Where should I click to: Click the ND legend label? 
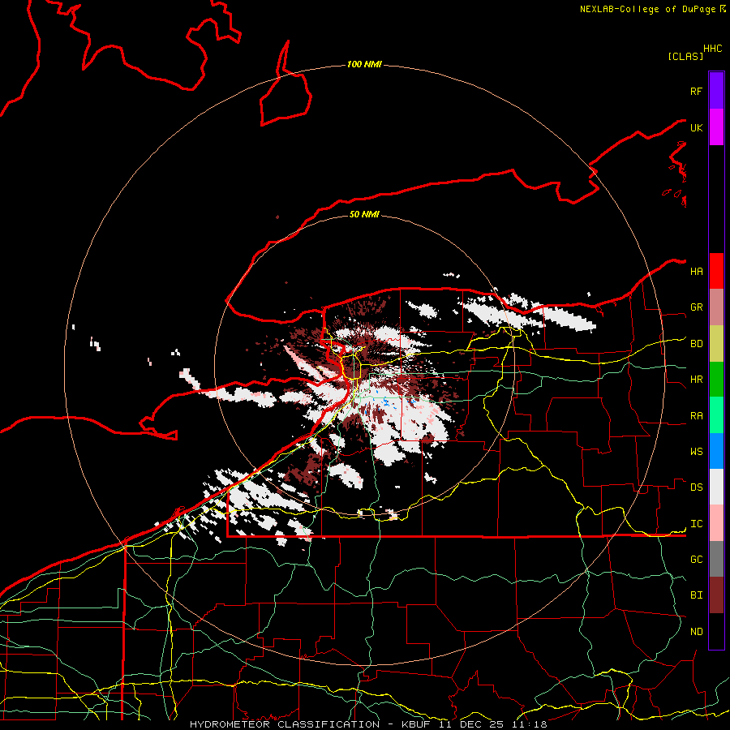696,632
